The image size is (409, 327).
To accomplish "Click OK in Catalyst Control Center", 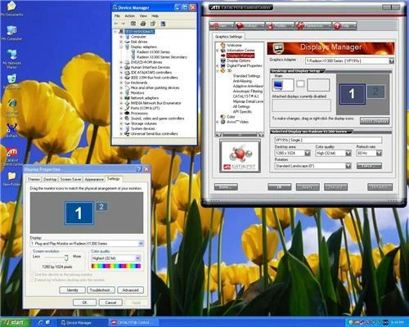I will point(280,187).
